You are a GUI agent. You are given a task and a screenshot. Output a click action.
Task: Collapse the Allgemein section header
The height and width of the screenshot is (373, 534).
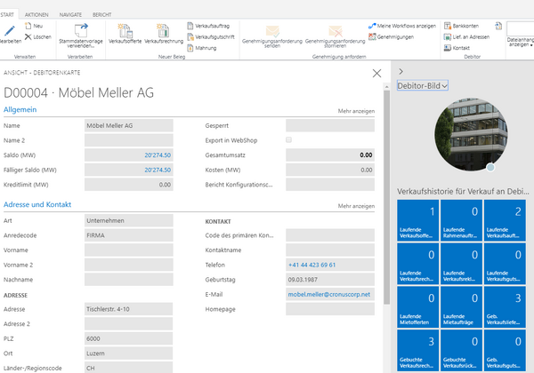[20, 110]
